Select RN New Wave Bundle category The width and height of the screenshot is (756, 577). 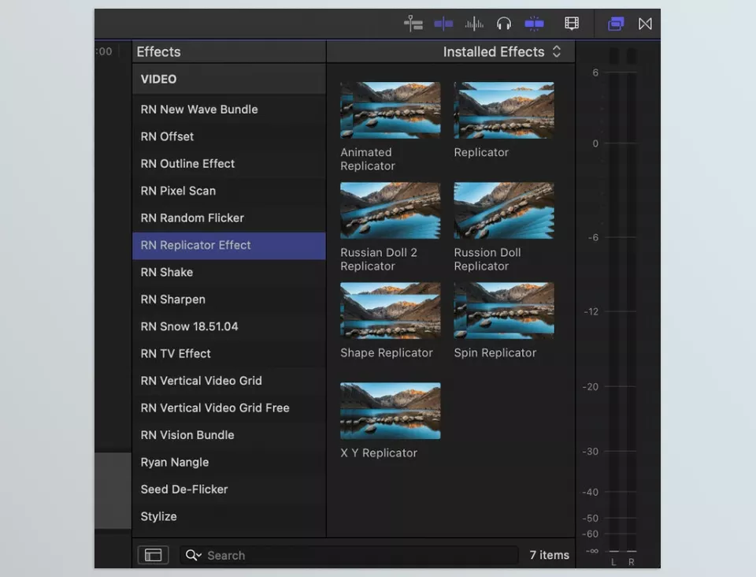[x=229, y=110]
